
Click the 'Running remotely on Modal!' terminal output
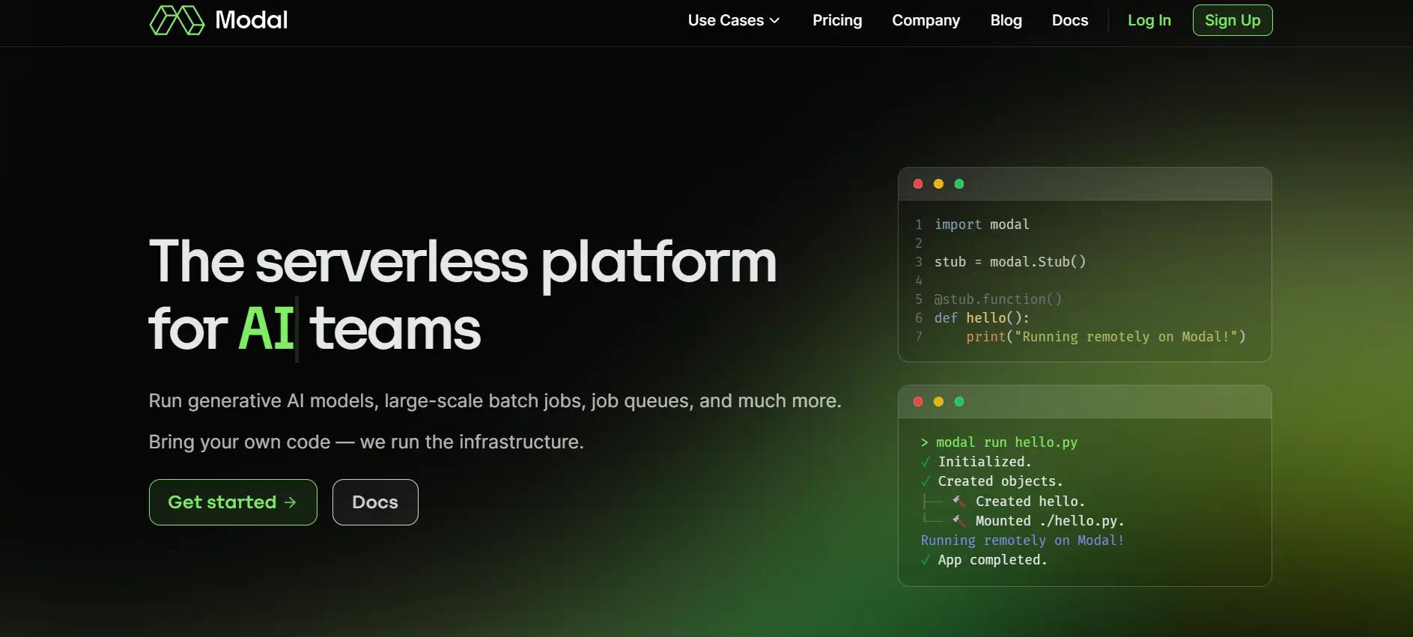point(1022,540)
